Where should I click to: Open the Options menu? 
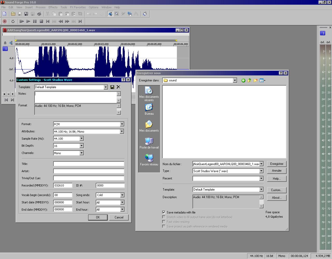pyautogui.click(x=93, y=7)
